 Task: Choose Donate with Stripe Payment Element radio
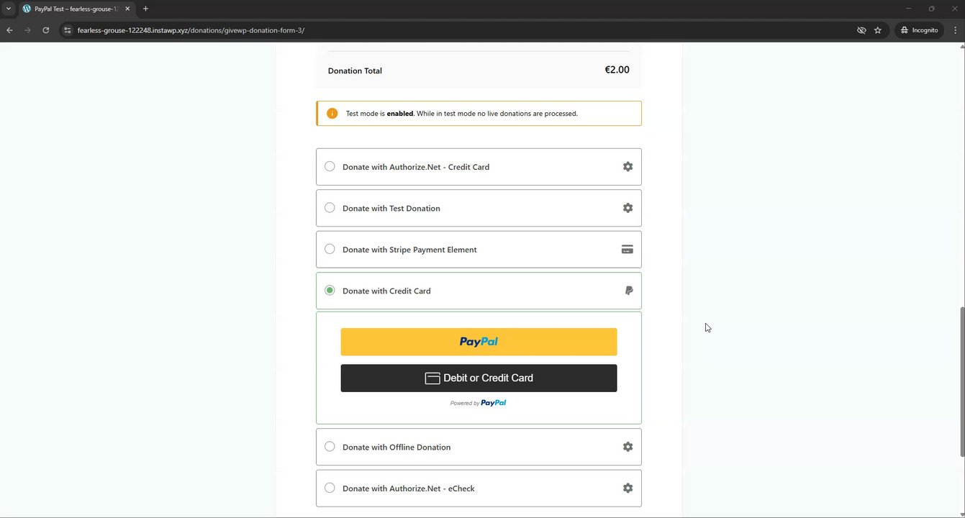point(330,249)
